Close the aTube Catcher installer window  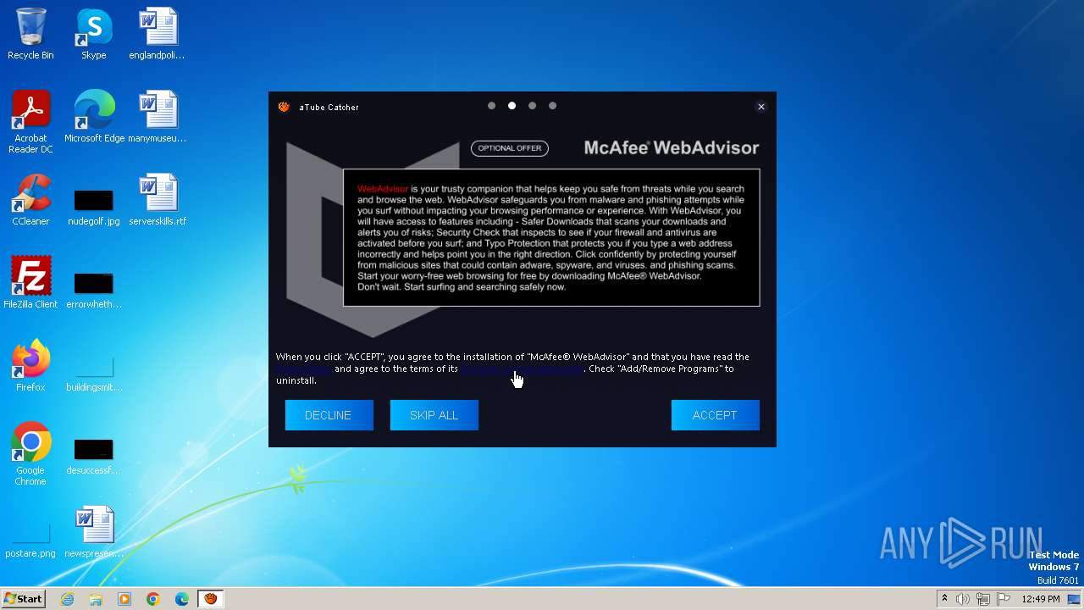click(x=760, y=107)
